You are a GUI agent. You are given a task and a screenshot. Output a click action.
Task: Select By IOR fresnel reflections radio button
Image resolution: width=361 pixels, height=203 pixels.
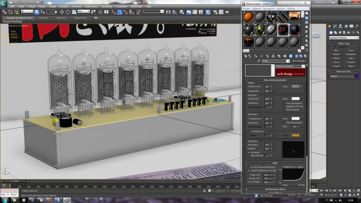point(248,167)
